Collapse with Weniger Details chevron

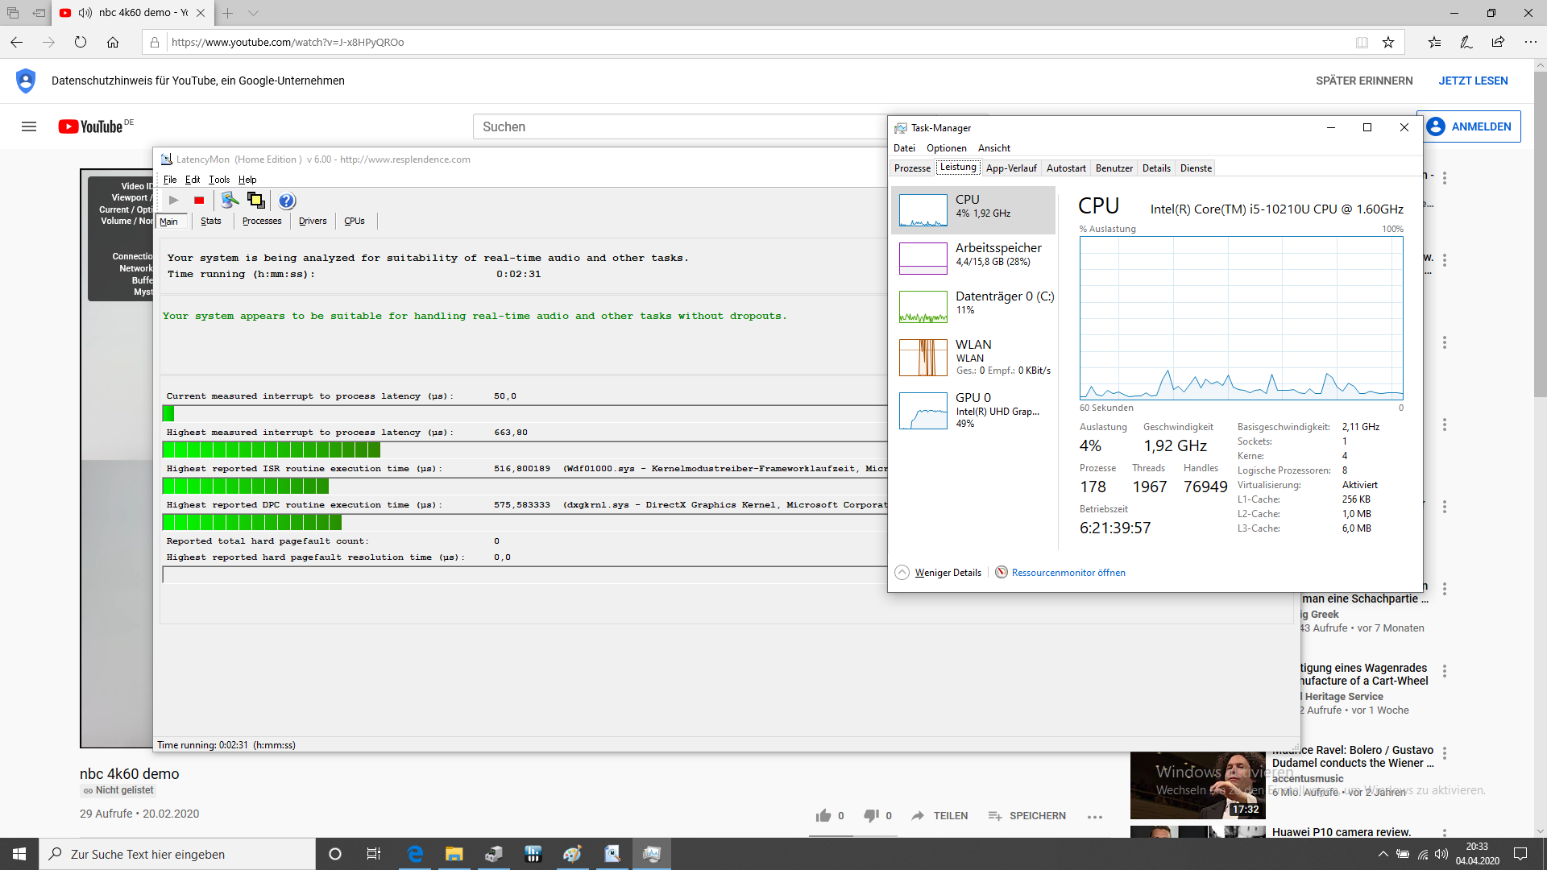(x=902, y=573)
